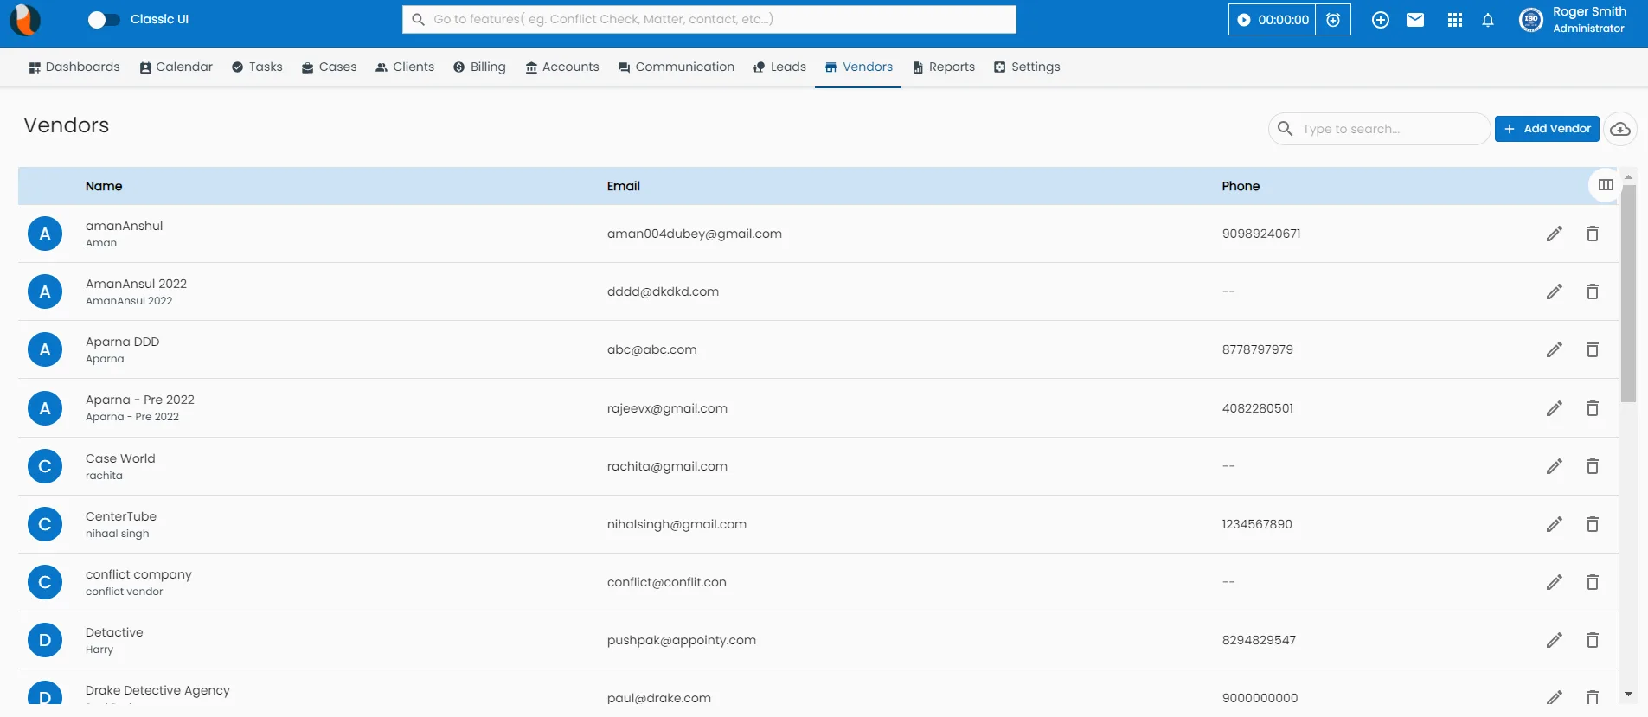Image resolution: width=1648 pixels, height=717 pixels.
Task: Delete the Detactive vendor
Action: [x=1593, y=640]
